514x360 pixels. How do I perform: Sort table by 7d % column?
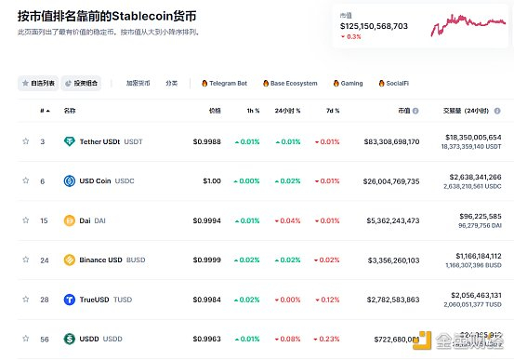pyautogui.click(x=333, y=111)
